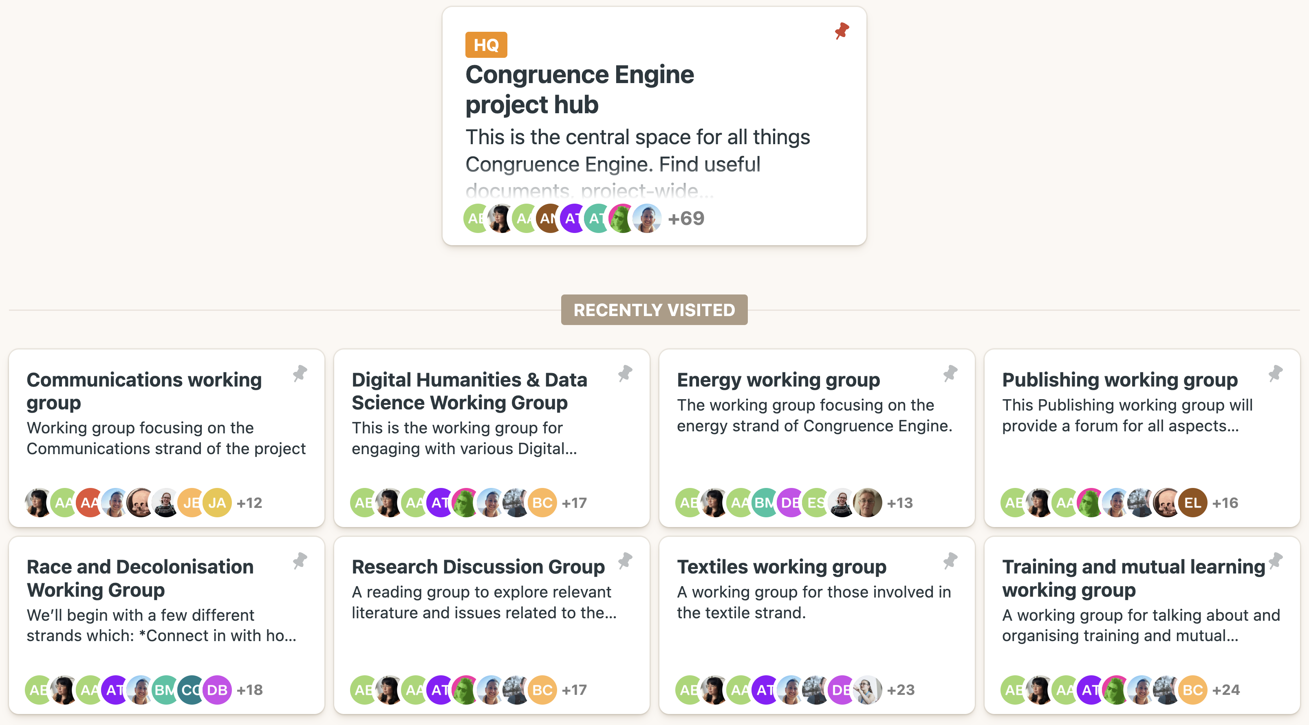Click the AA avatar on Publishing working group

[x=1065, y=502]
